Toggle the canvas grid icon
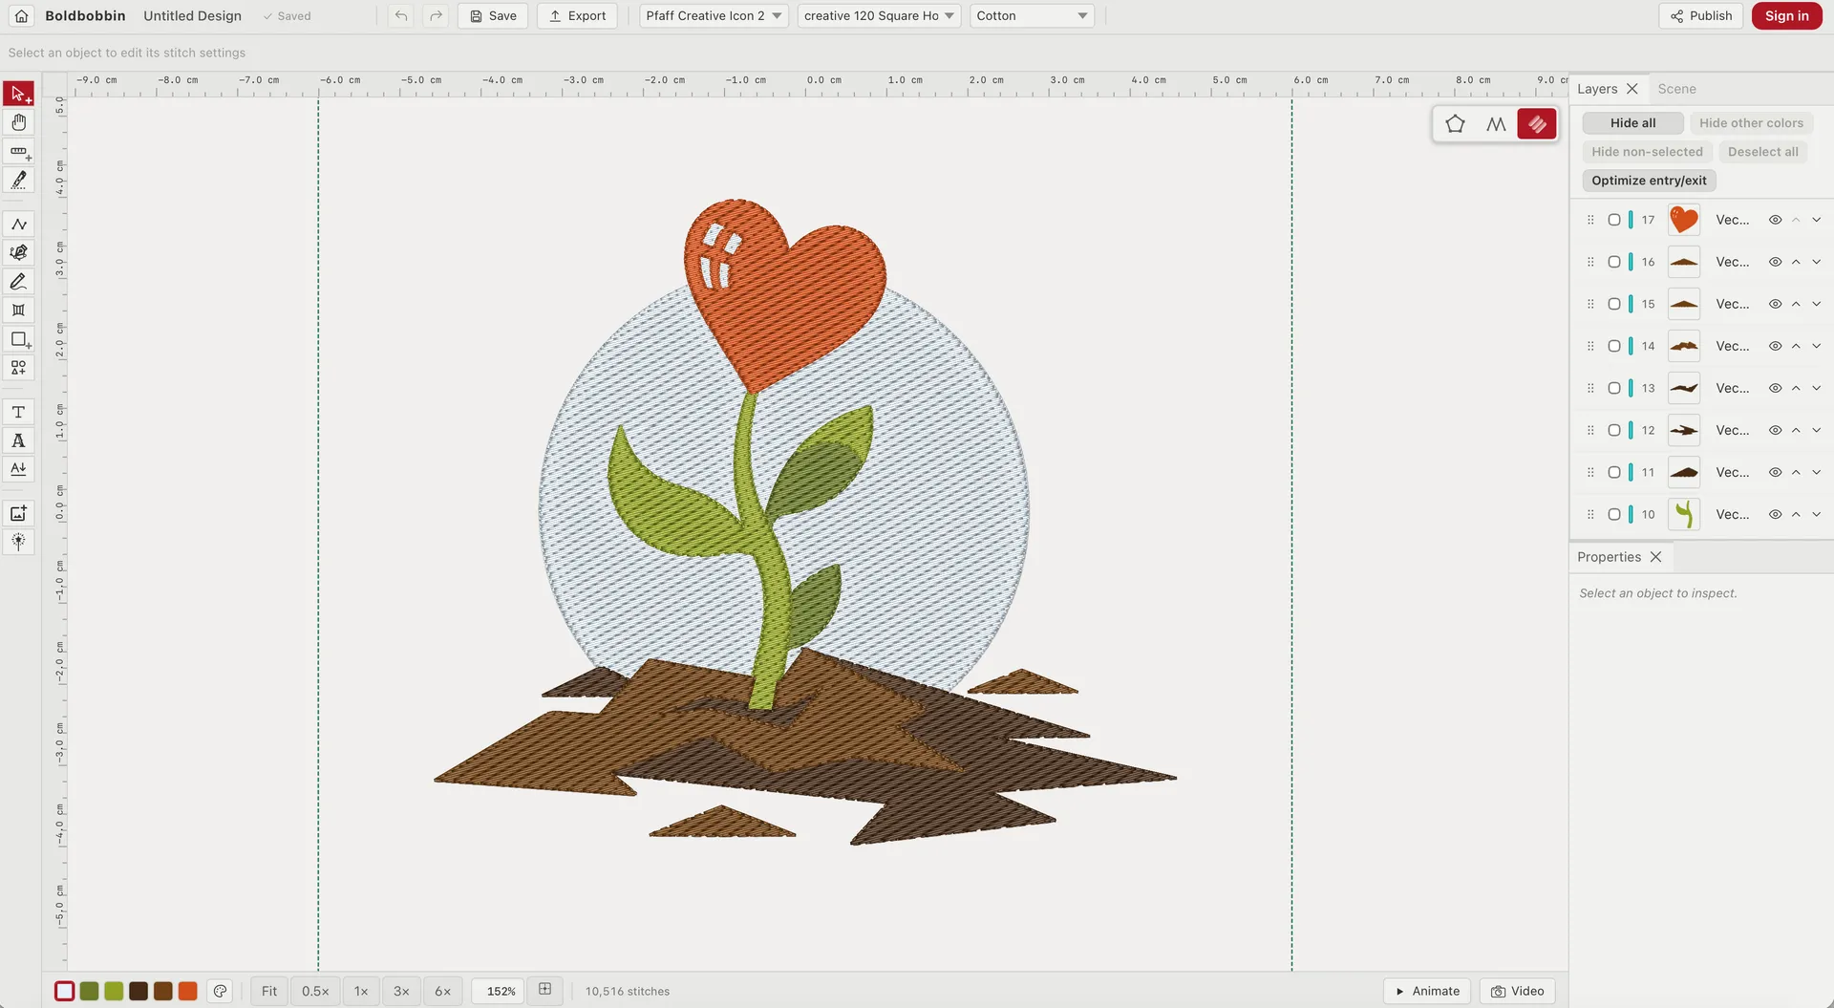 point(544,990)
